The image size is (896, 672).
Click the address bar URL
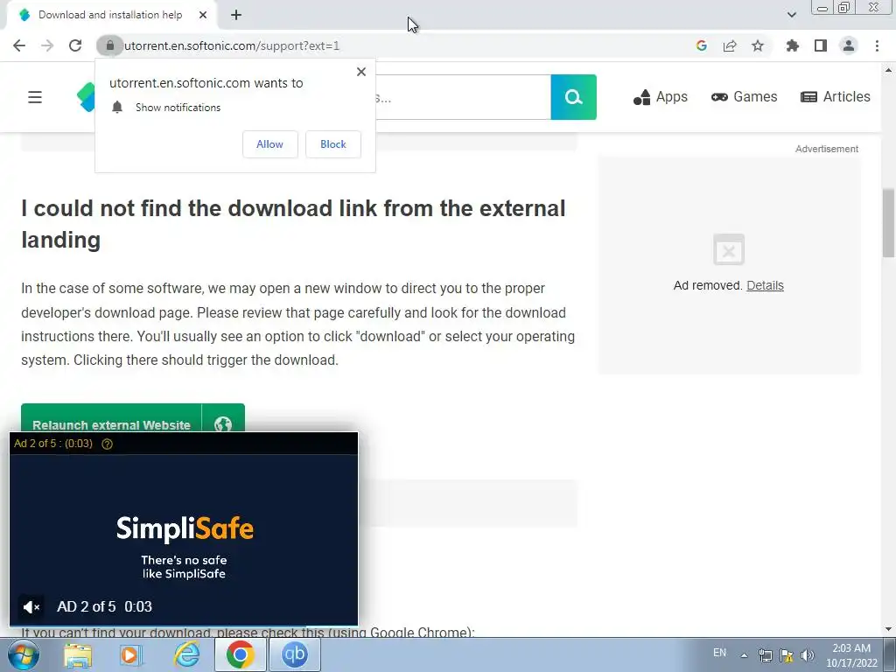pyautogui.click(x=231, y=45)
